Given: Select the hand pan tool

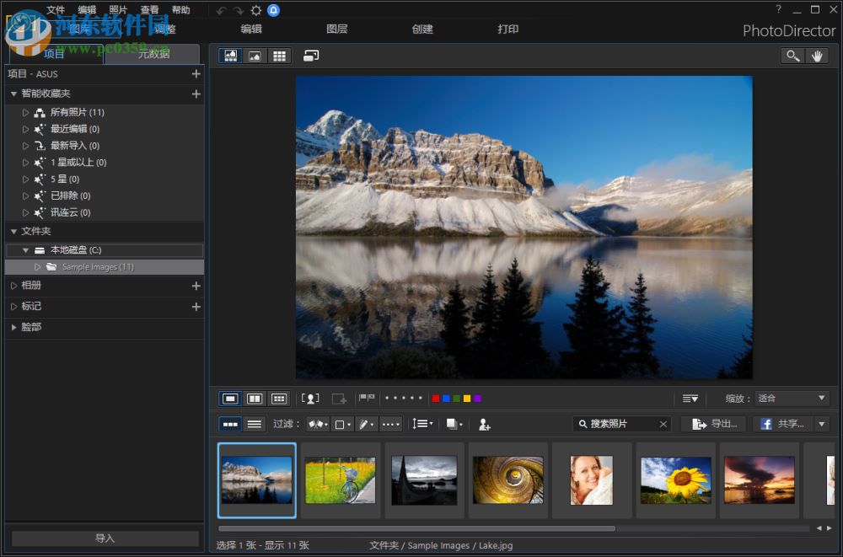Looking at the screenshot, I should 817,56.
